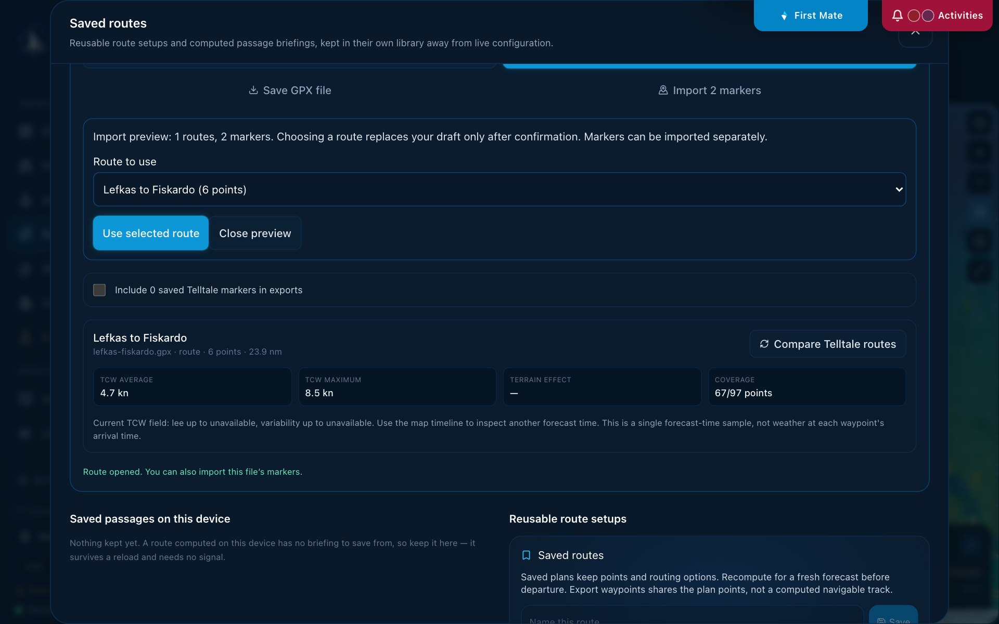This screenshot has height=624, width=999.
Task: Click the Import 2 markers label
Action: [x=716, y=90]
